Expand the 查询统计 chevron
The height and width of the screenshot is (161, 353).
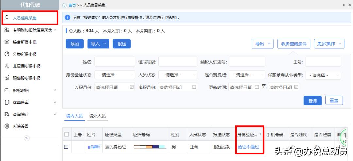(x=55, y=114)
